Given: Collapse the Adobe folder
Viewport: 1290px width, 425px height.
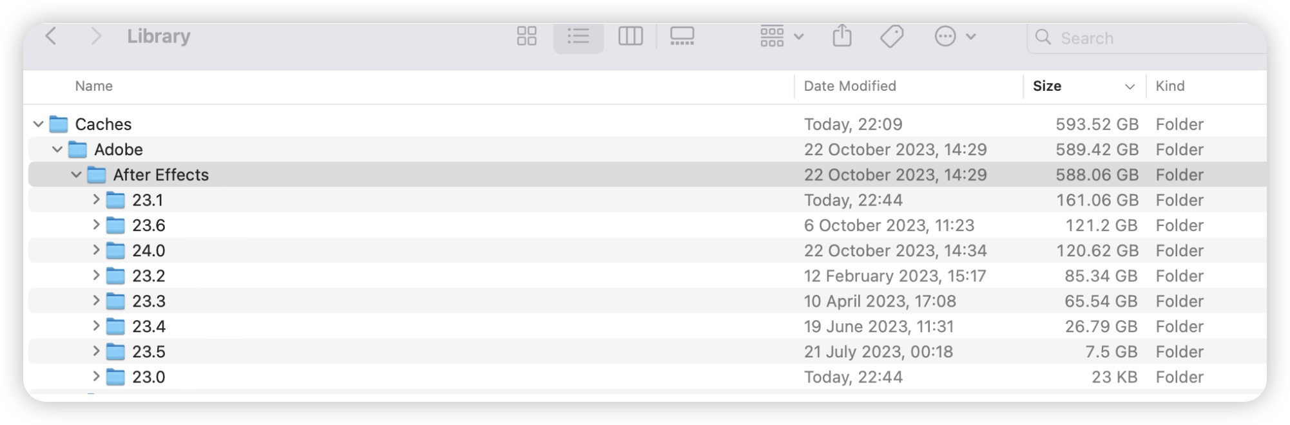Looking at the screenshot, I should click(x=57, y=149).
